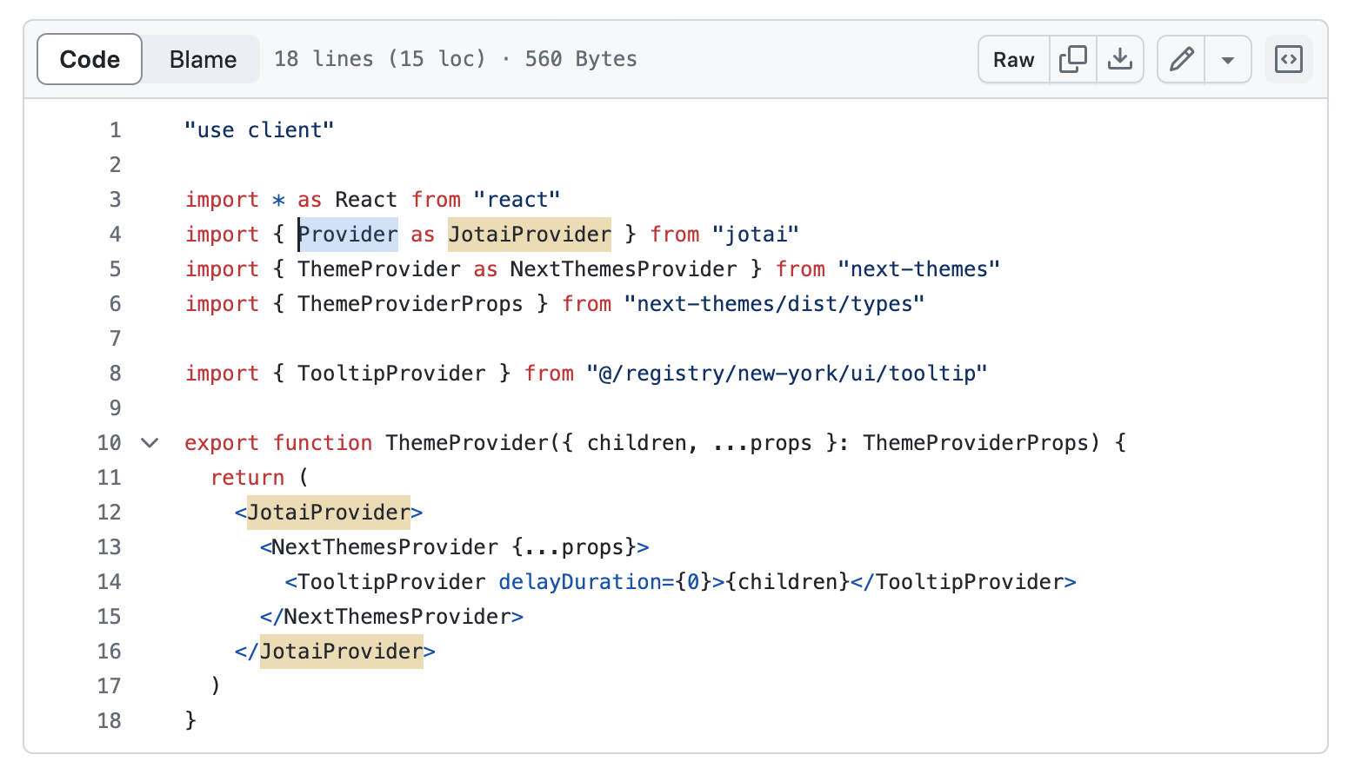The image size is (1348, 768).
Task: Select line number 1
Action: point(115,130)
